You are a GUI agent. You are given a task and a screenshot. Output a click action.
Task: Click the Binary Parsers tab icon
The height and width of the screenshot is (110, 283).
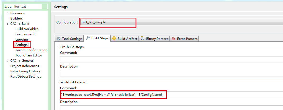click(143, 39)
